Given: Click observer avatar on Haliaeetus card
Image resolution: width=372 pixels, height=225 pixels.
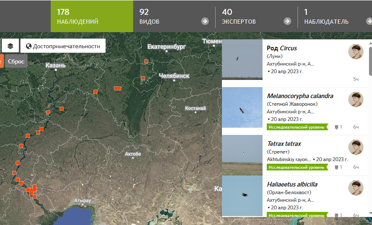Looking at the screenshot, I should coord(356,188).
